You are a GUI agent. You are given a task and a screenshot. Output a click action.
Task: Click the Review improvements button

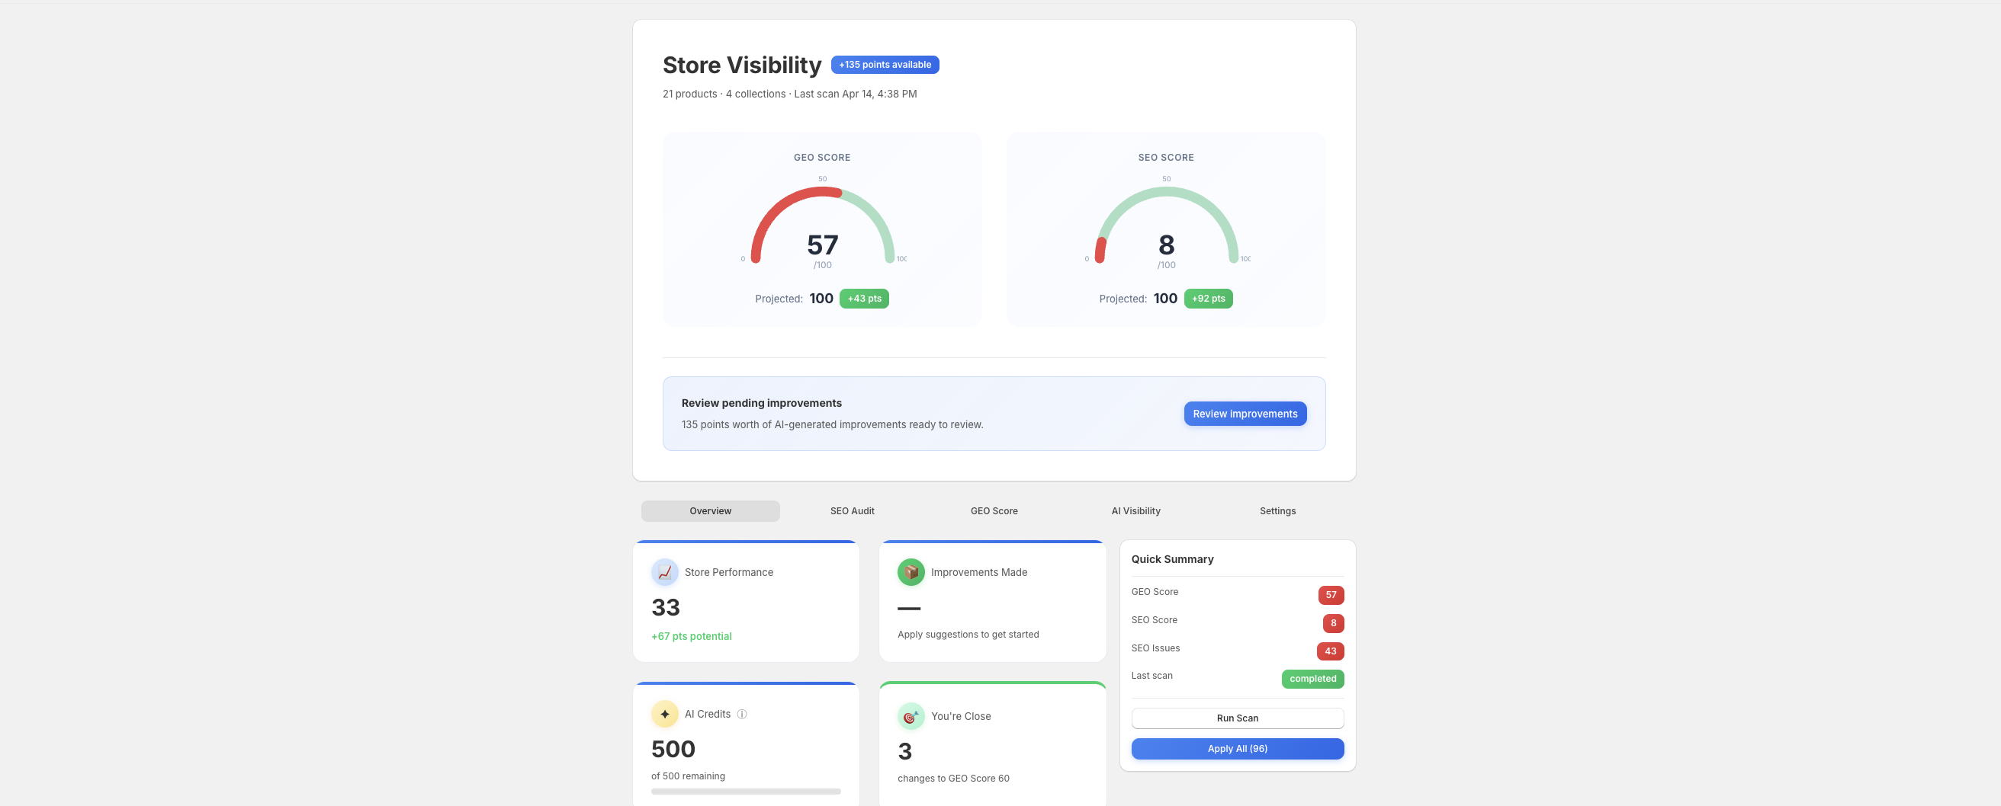pyautogui.click(x=1245, y=414)
